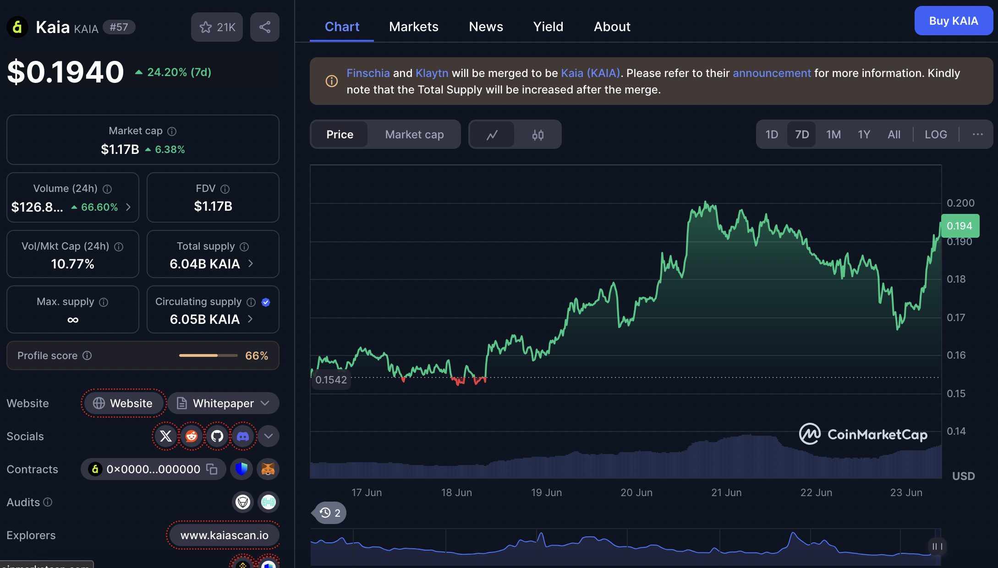Open the first audit provider icon
Screen dimensions: 998x568
pyautogui.click(x=243, y=502)
